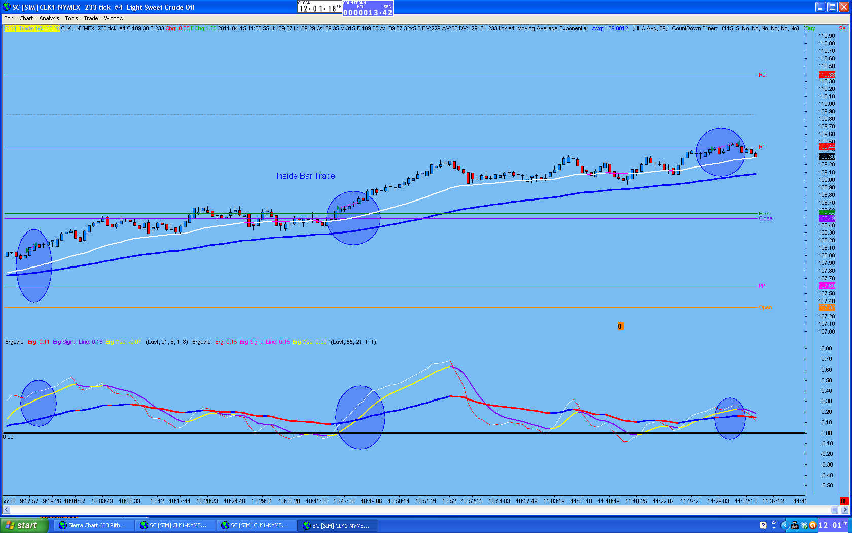Click the yellow help balloon tray icon

[763, 525]
